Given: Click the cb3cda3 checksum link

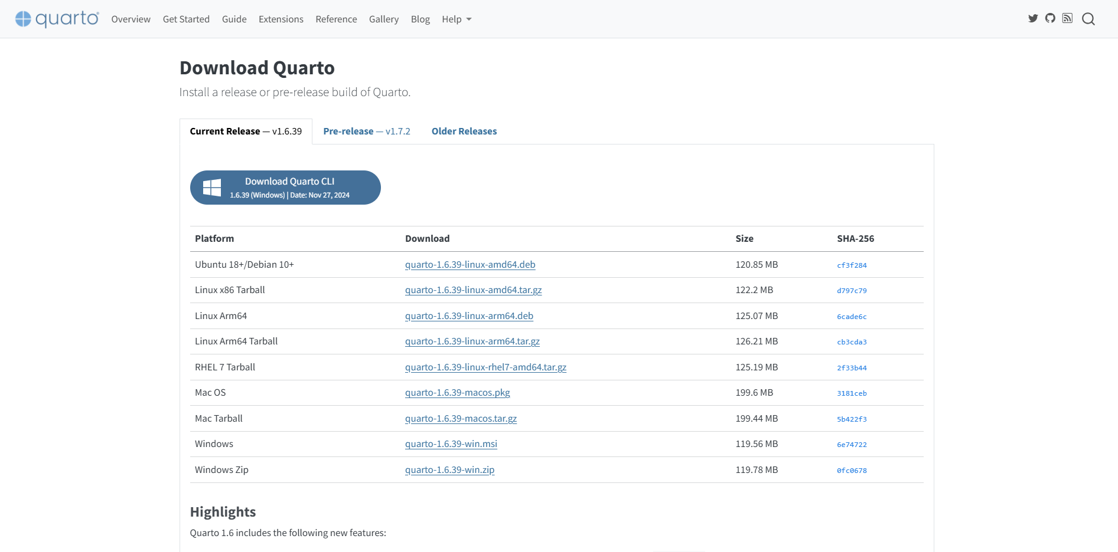Looking at the screenshot, I should pos(852,342).
